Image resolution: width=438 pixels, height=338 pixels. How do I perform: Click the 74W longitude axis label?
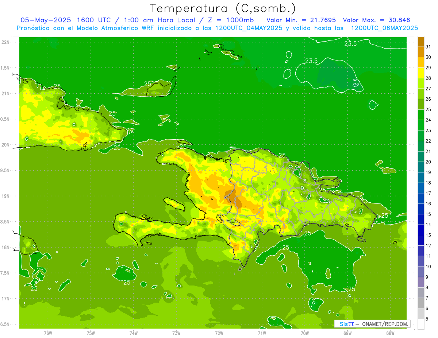coord(134,333)
